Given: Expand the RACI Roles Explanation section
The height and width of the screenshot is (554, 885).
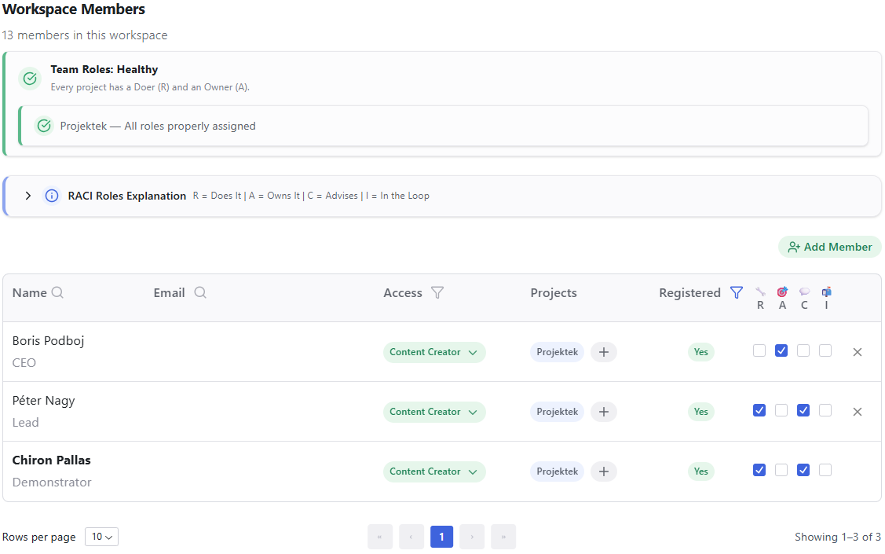Looking at the screenshot, I should pos(27,196).
